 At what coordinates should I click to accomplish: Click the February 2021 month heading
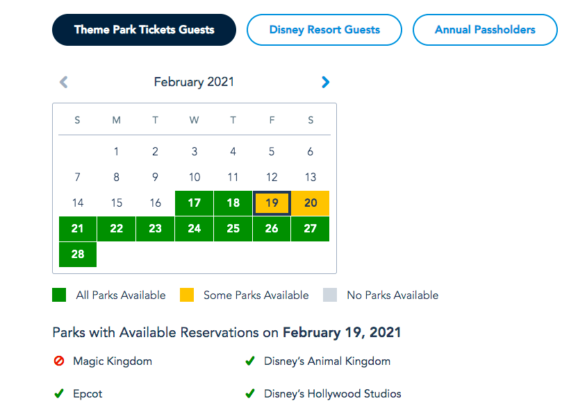pyautogui.click(x=194, y=82)
